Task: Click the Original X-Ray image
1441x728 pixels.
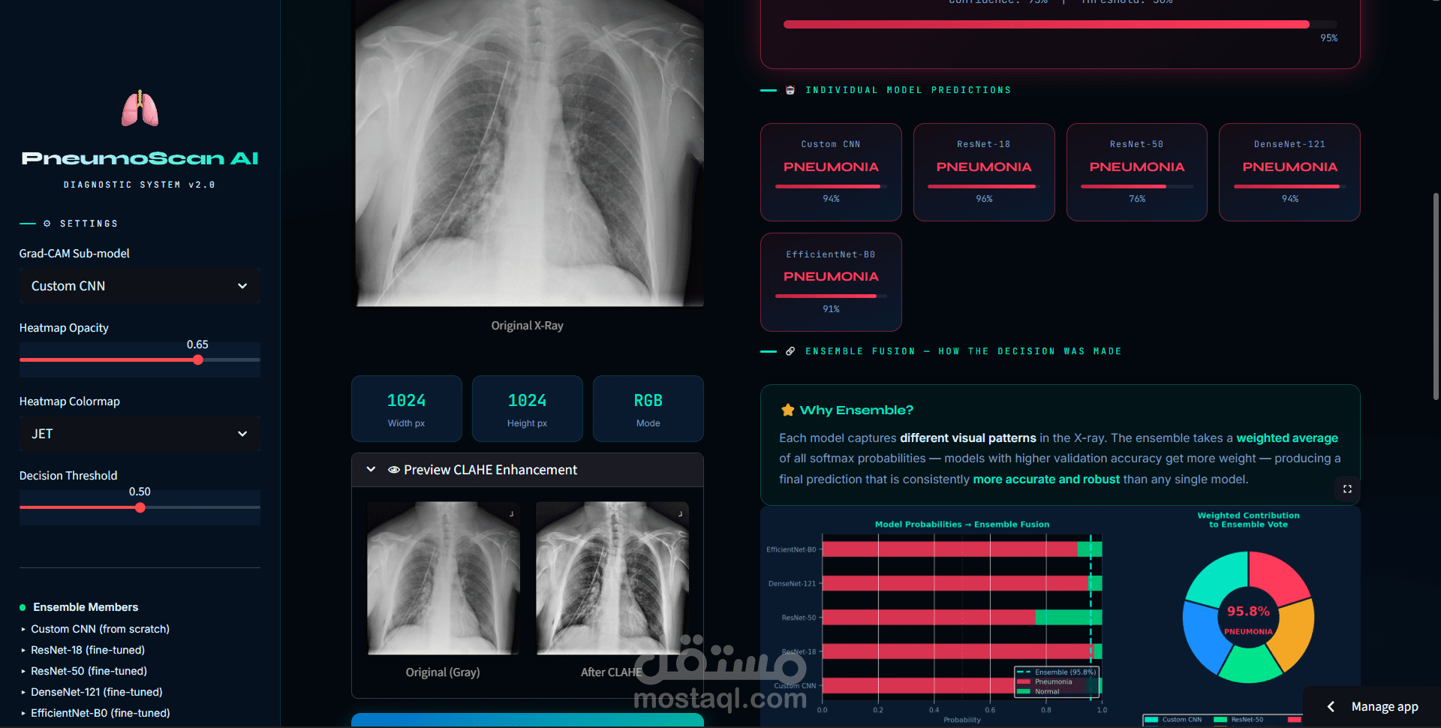Action: coord(529,153)
